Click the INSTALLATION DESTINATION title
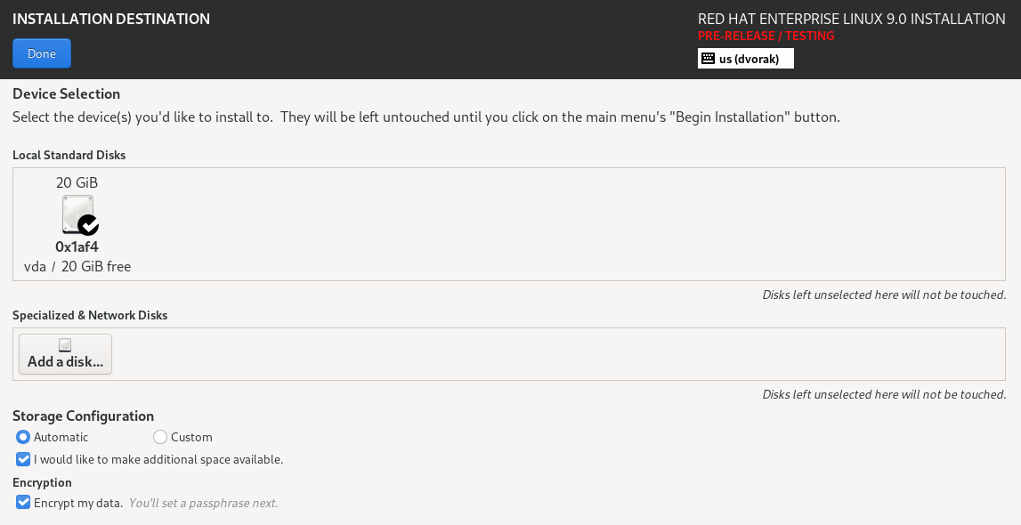Screen dimensions: 1021x525 click(111, 19)
